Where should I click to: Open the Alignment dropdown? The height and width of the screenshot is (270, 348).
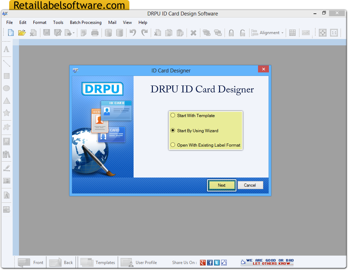(x=268, y=33)
